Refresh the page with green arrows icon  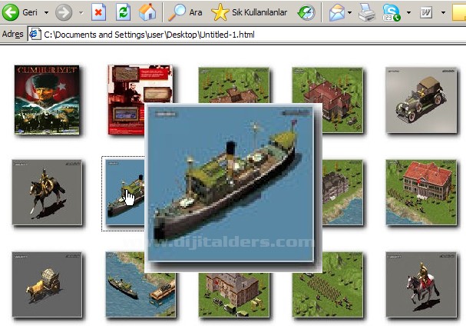point(123,12)
